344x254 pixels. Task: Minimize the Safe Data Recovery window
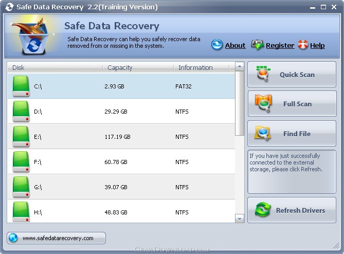[313, 8]
